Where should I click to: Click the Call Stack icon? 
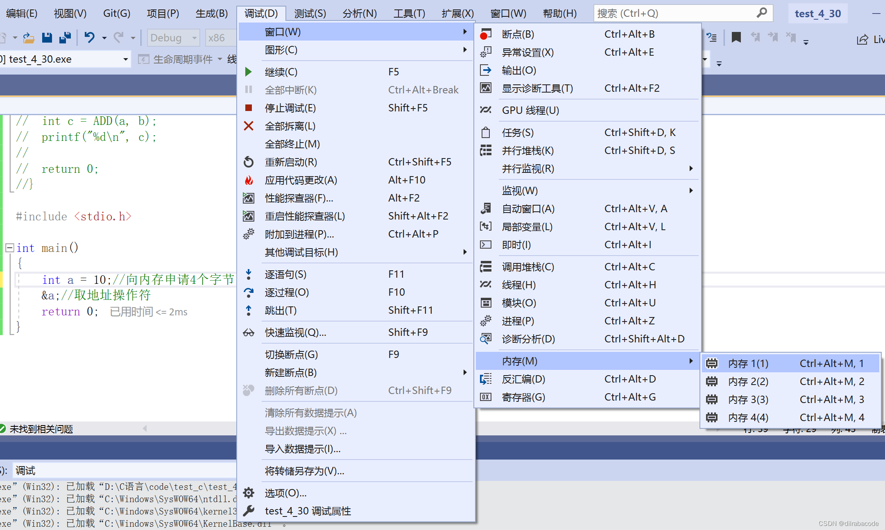pos(486,267)
